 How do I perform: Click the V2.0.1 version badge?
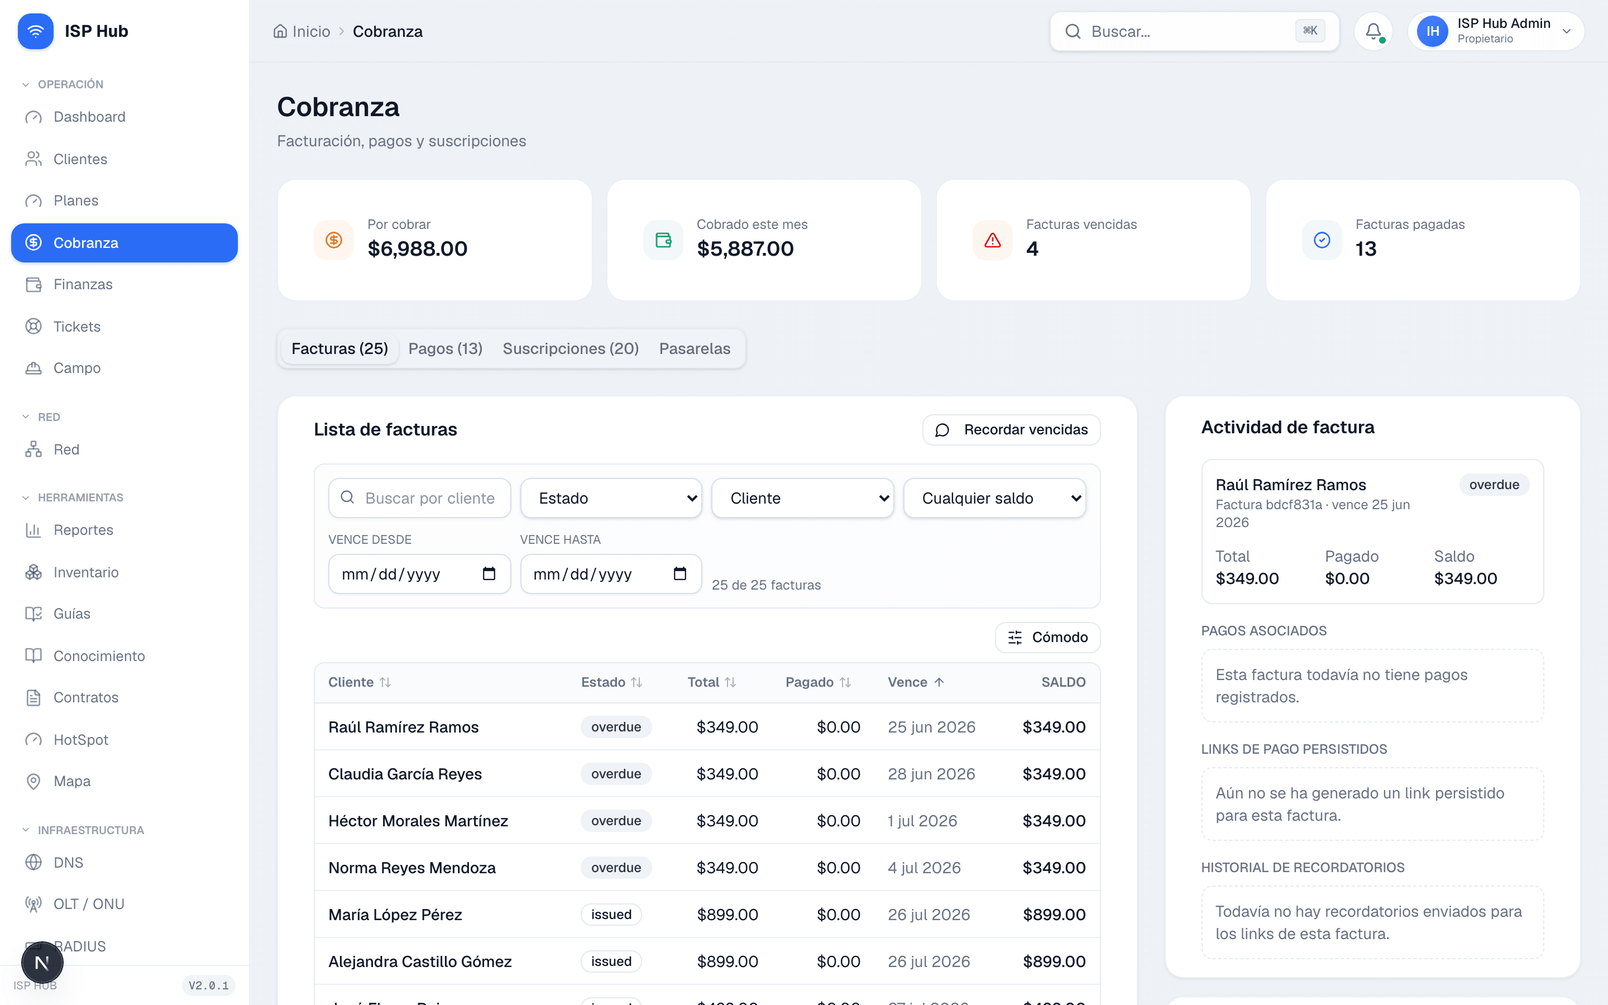[209, 985]
